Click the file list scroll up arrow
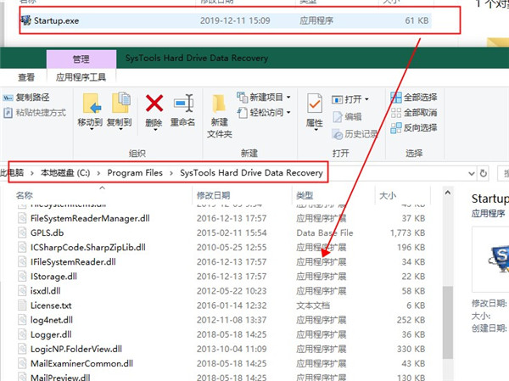 448,193
